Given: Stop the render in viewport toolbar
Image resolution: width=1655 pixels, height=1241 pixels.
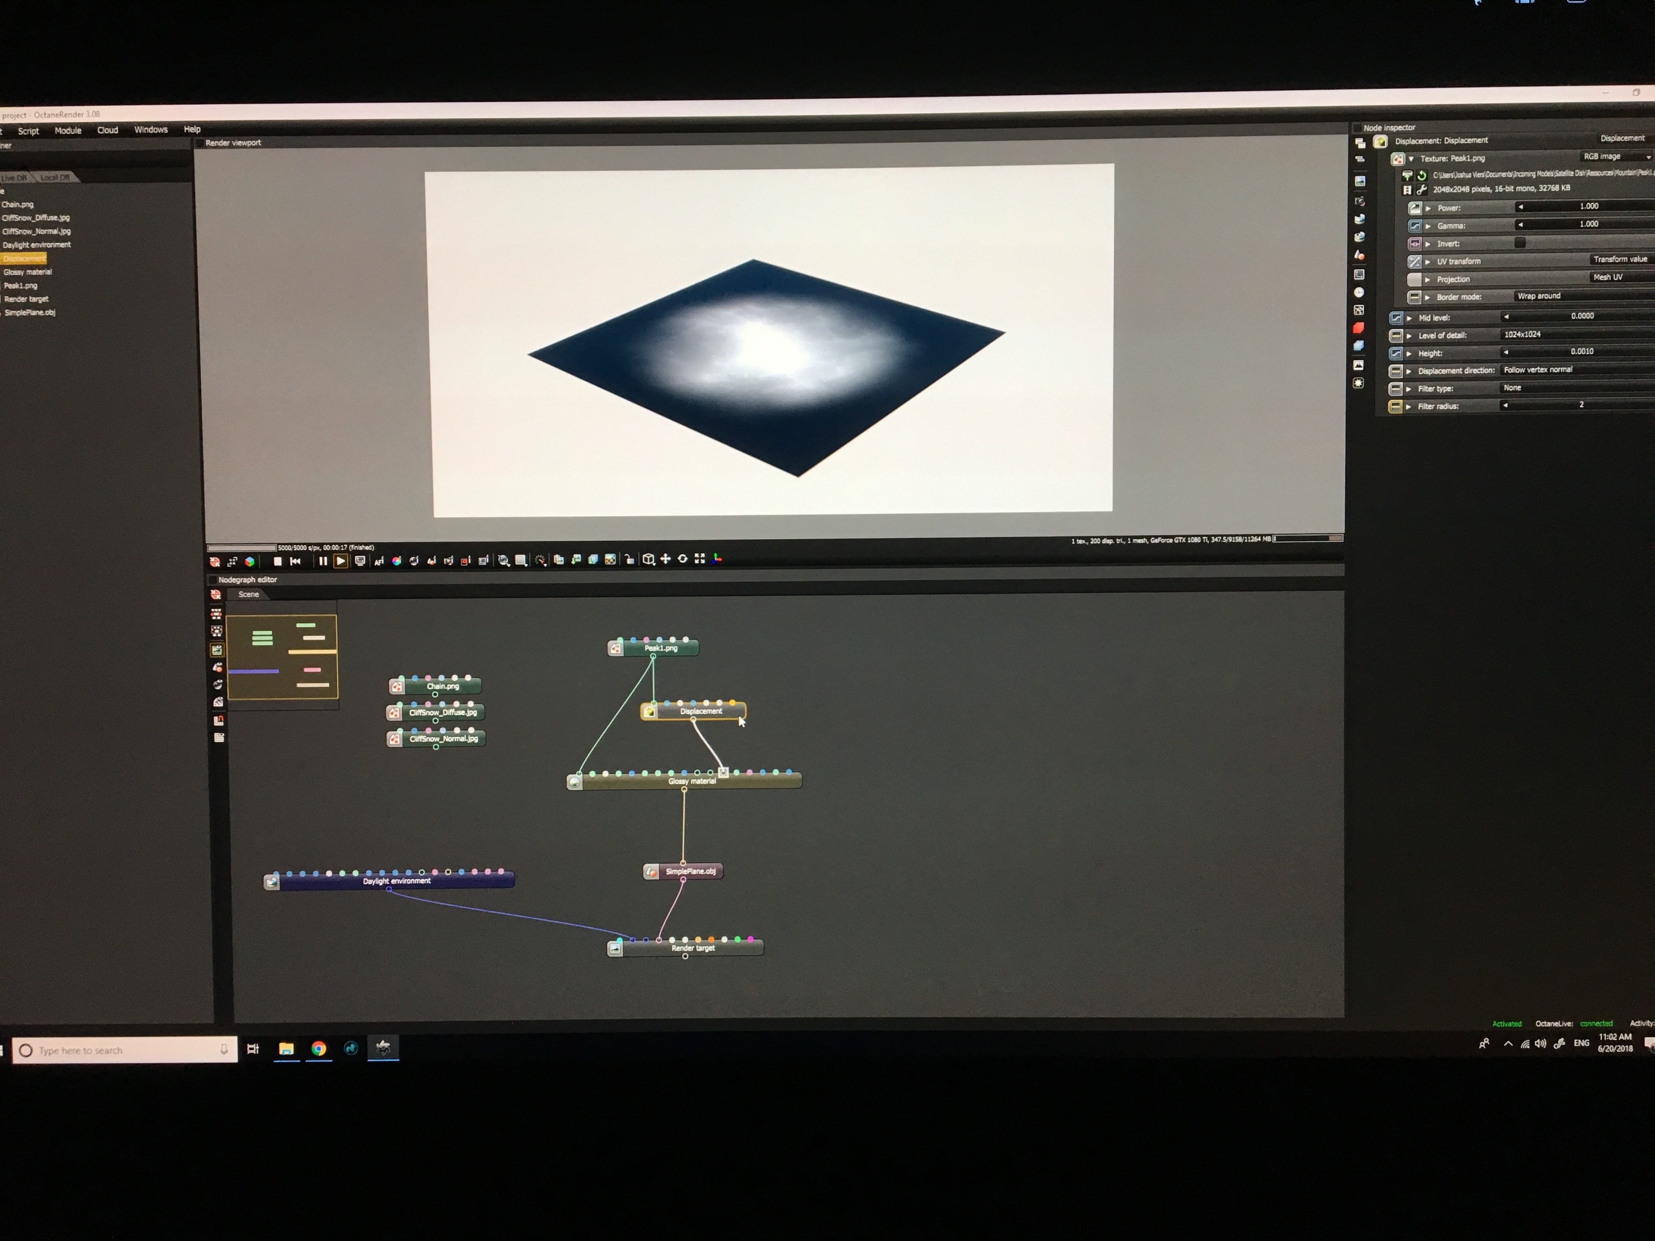Looking at the screenshot, I should (x=277, y=561).
